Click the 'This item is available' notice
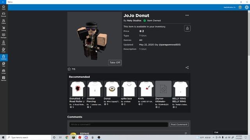This screenshot has height=140, width=250. pyautogui.click(x=145, y=27)
